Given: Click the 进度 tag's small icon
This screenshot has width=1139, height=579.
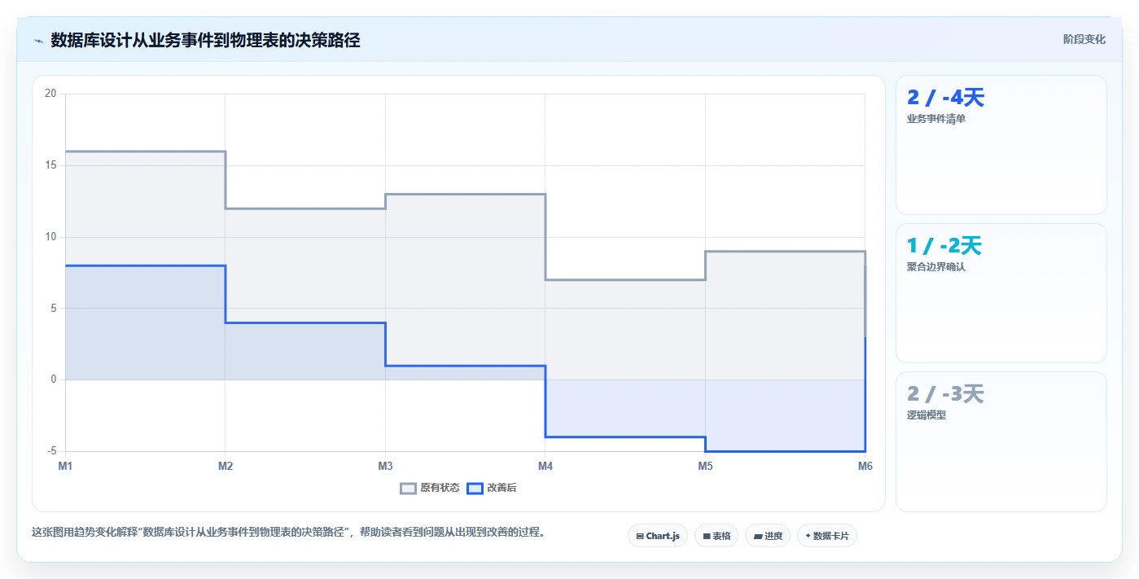Looking at the screenshot, I should coord(758,537).
